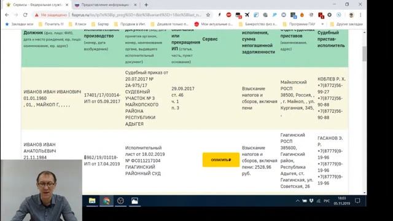Bookmark this page with the star icon
Image resolution: width=393 pixels, height=221 pixels.
[x=208, y=15]
